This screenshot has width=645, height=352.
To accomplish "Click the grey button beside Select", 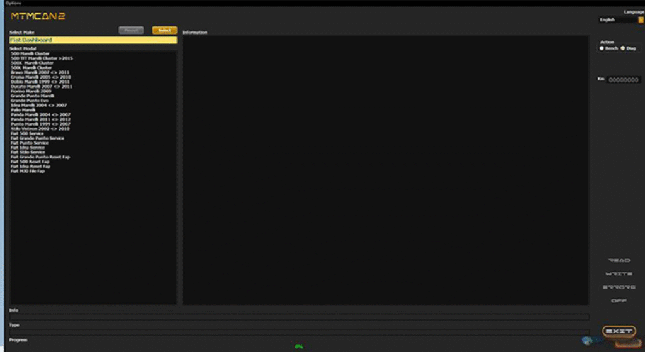I will tap(131, 30).
